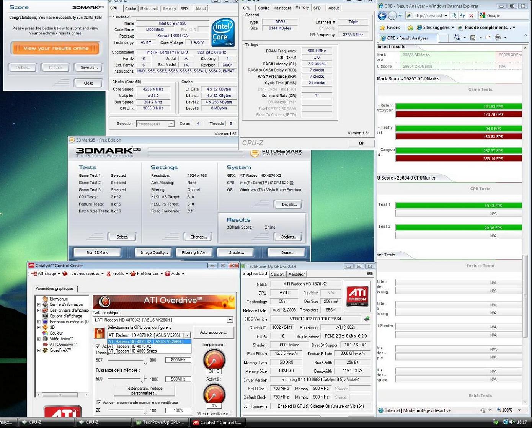Click the Sites suggérés favorites link
This screenshot has width=532, height=428.
pyautogui.click(x=435, y=28)
